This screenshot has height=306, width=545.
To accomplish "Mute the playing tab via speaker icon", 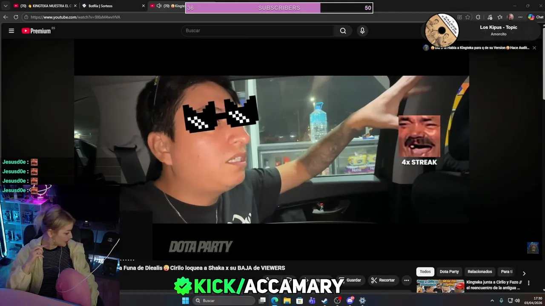I will 159,6.
